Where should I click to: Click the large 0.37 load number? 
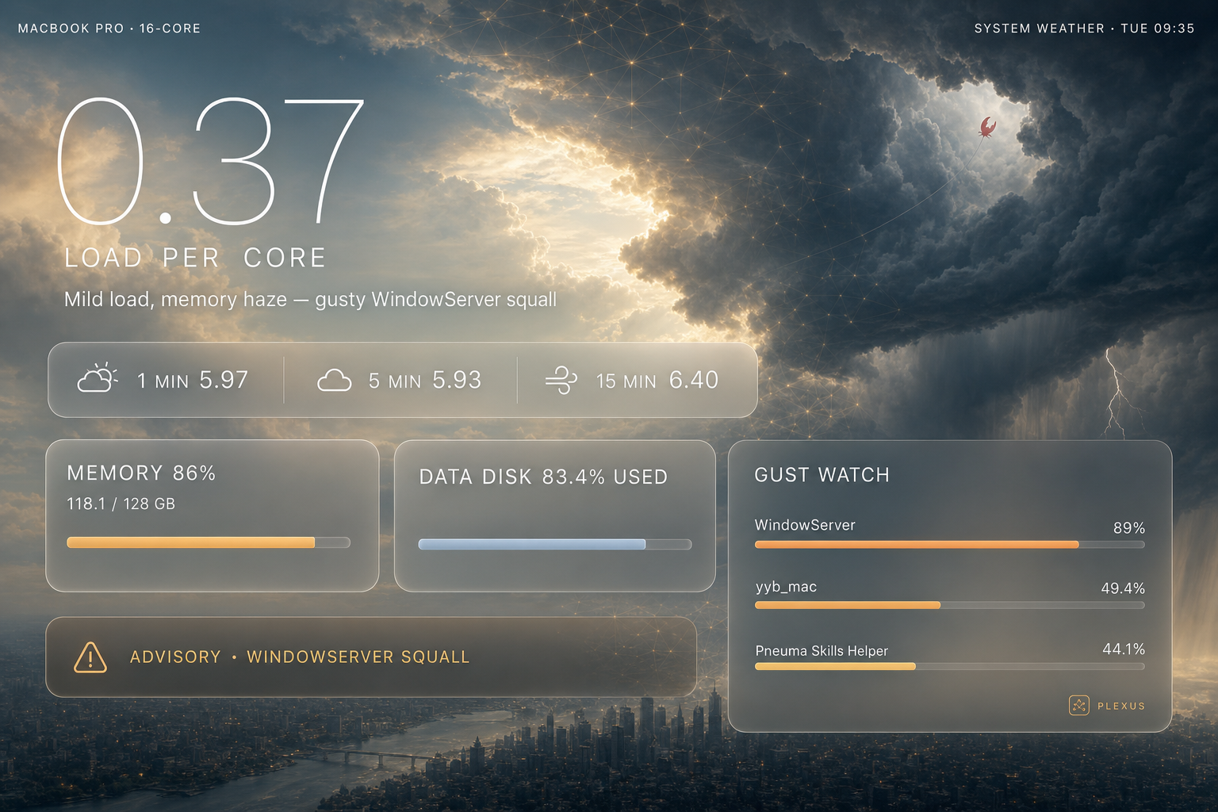pos(211,162)
